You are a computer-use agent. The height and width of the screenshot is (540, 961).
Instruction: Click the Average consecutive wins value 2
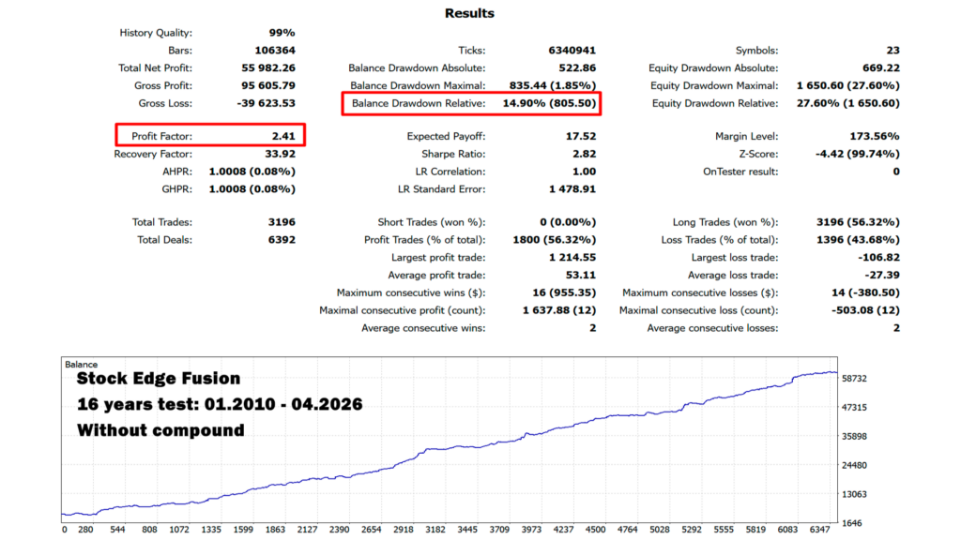[x=593, y=329]
